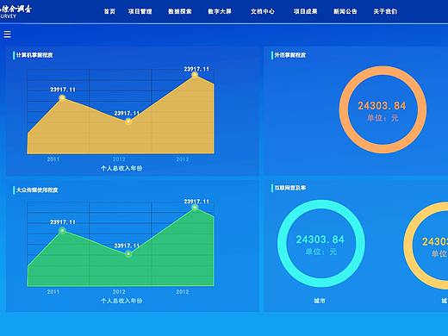Click the 外语掌握程度 panel title
Screen dimensions: 448x336
click(x=290, y=55)
